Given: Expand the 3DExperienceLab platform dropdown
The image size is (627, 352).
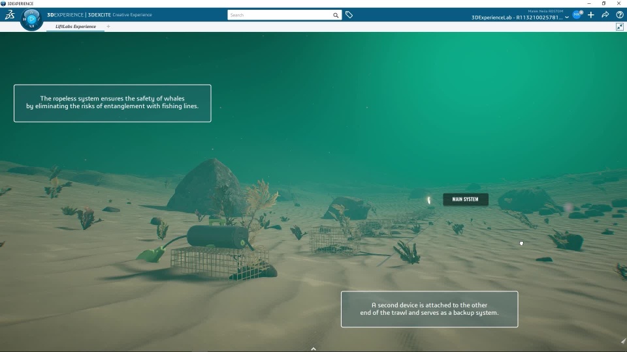Looking at the screenshot, I should point(567,18).
